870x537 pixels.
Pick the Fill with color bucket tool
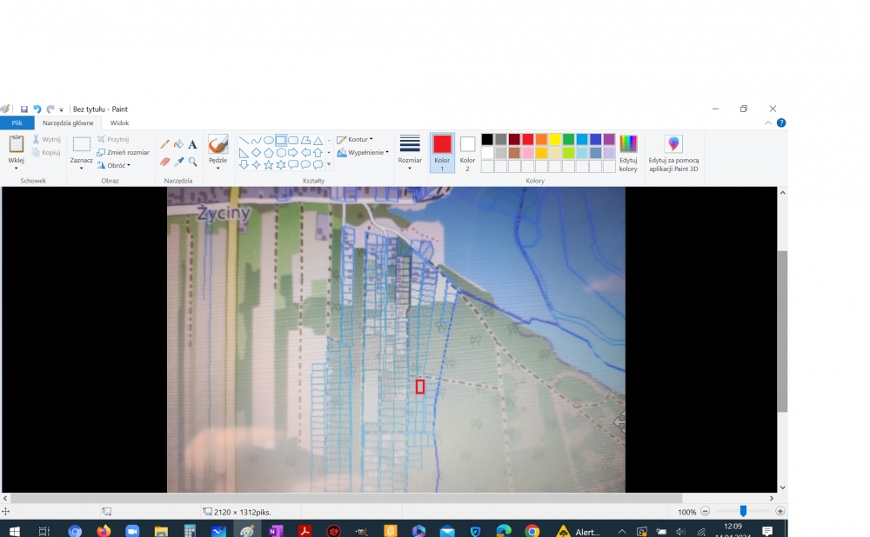point(178,144)
